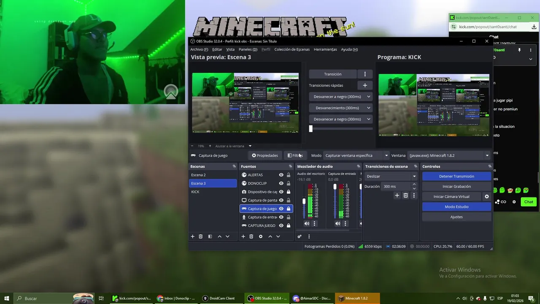The width and height of the screenshot is (540, 304).
Task: Open Audio del escritorio options dots
Action: tap(314, 223)
